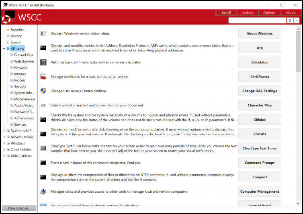Expand the MiTeC Utilities node

[x=4, y=156]
